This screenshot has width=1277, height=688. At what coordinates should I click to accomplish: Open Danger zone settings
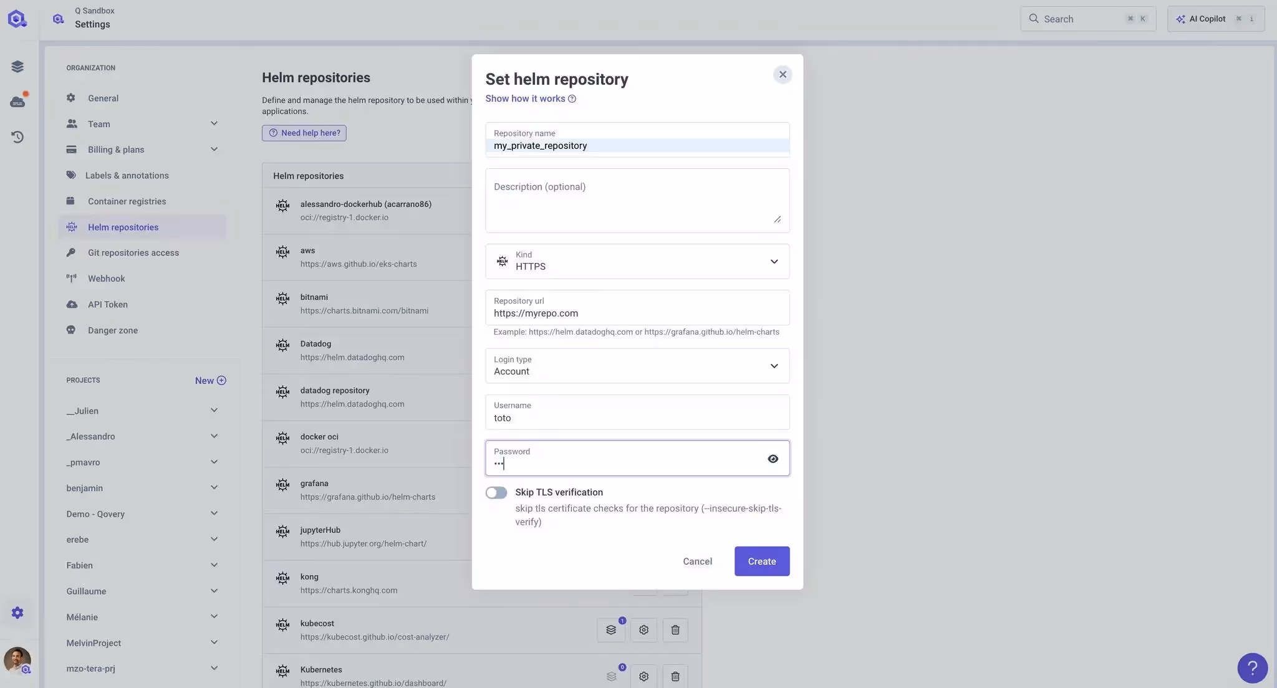142,330
